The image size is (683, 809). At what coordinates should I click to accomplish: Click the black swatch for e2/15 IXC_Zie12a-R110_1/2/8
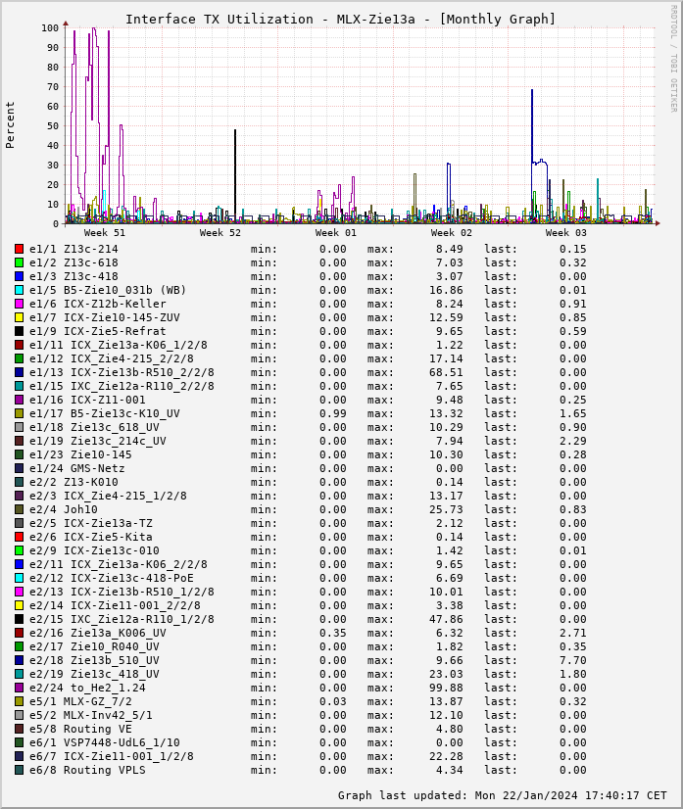click(x=19, y=619)
